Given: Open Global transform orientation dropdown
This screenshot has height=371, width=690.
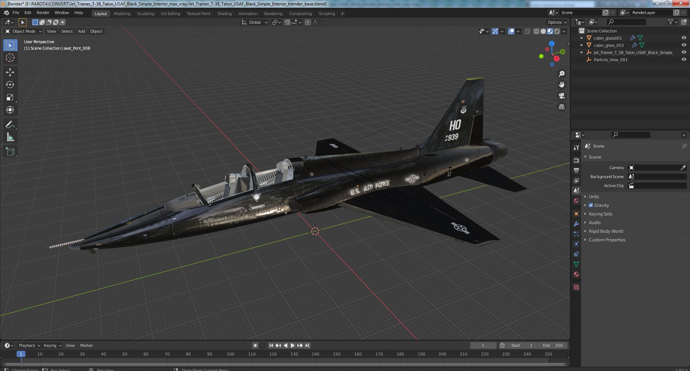Looking at the screenshot, I should [255, 22].
